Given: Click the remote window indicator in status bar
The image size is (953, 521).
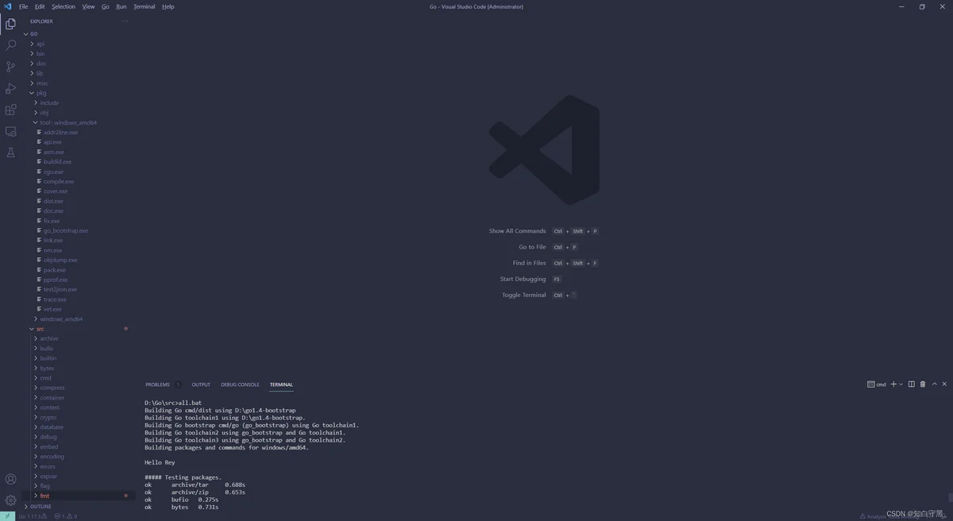Looking at the screenshot, I should click(7, 516).
